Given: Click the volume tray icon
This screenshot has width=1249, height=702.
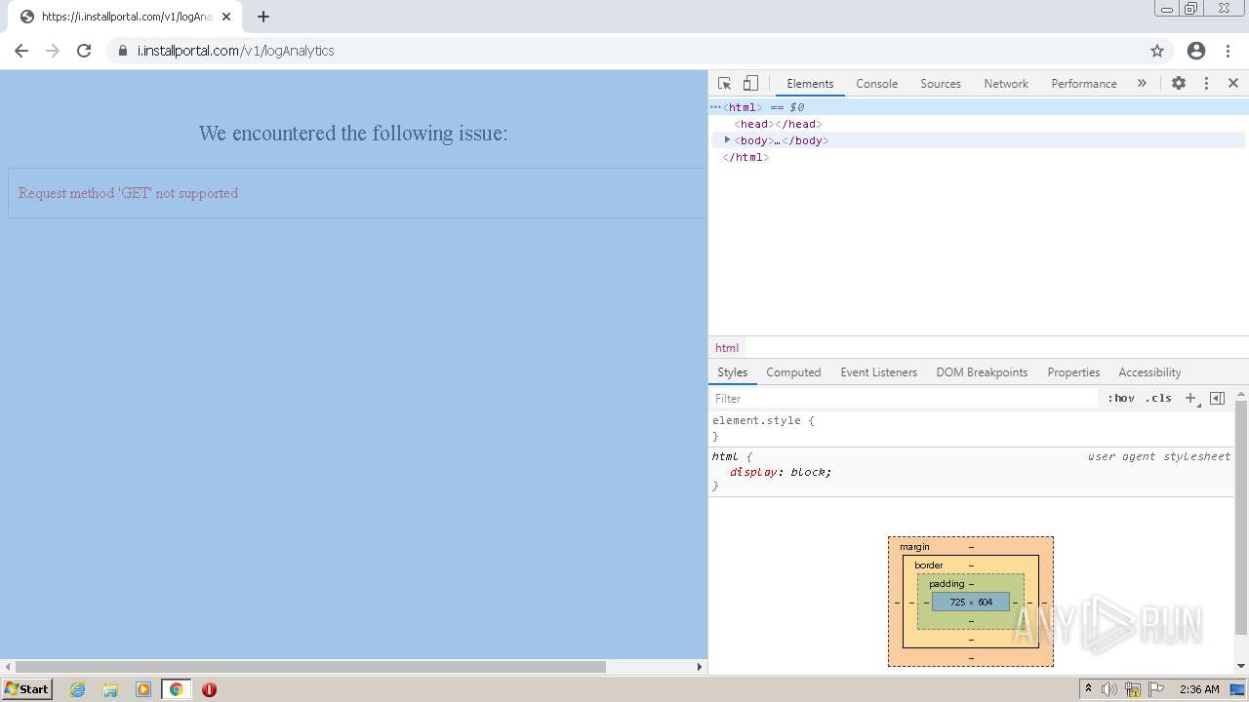Looking at the screenshot, I should (x=1109, y=689).
